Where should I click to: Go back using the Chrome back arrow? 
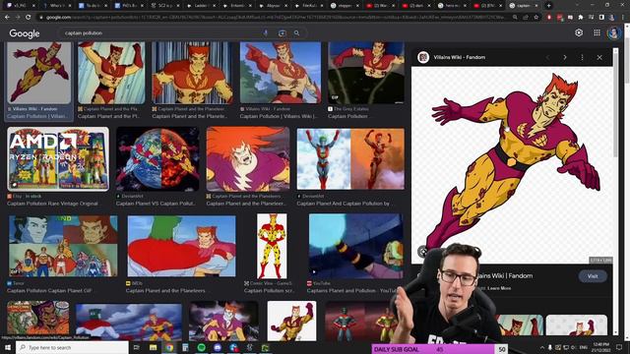tap(7, 18)
